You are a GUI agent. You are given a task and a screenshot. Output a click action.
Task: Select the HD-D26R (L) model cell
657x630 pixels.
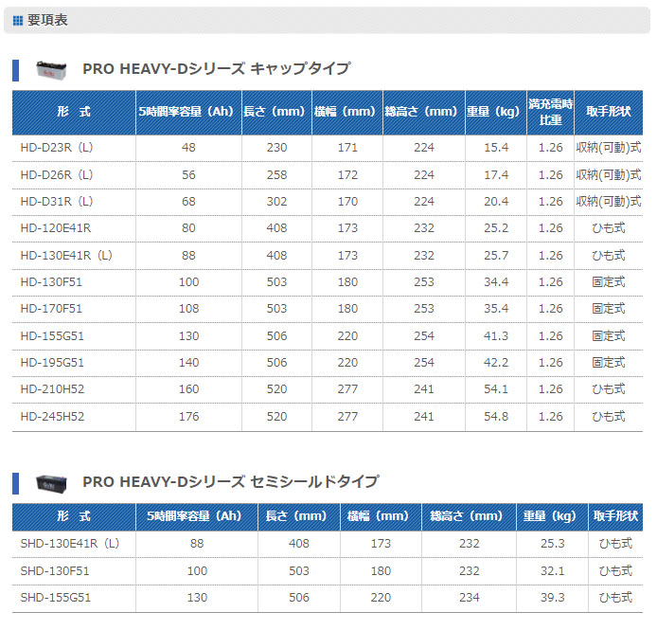pyautogui.click(x=74, y=175)
